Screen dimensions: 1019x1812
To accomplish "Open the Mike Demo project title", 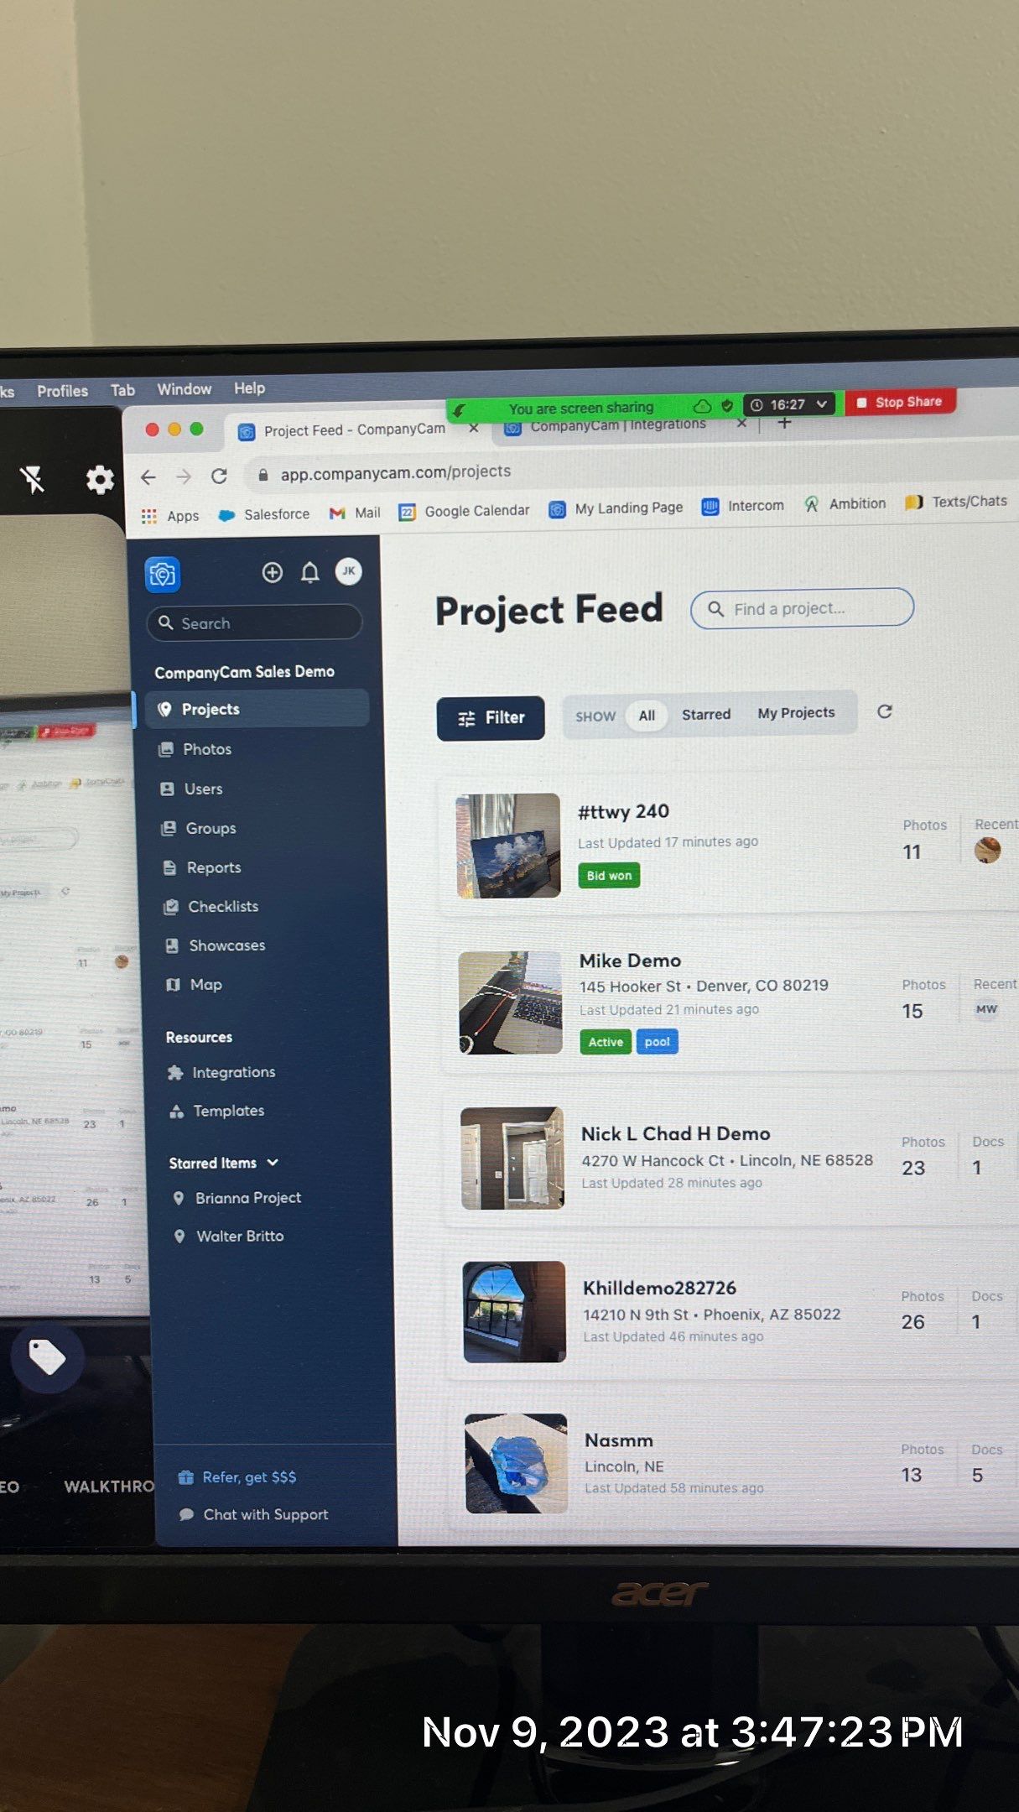I will [630, 961].
